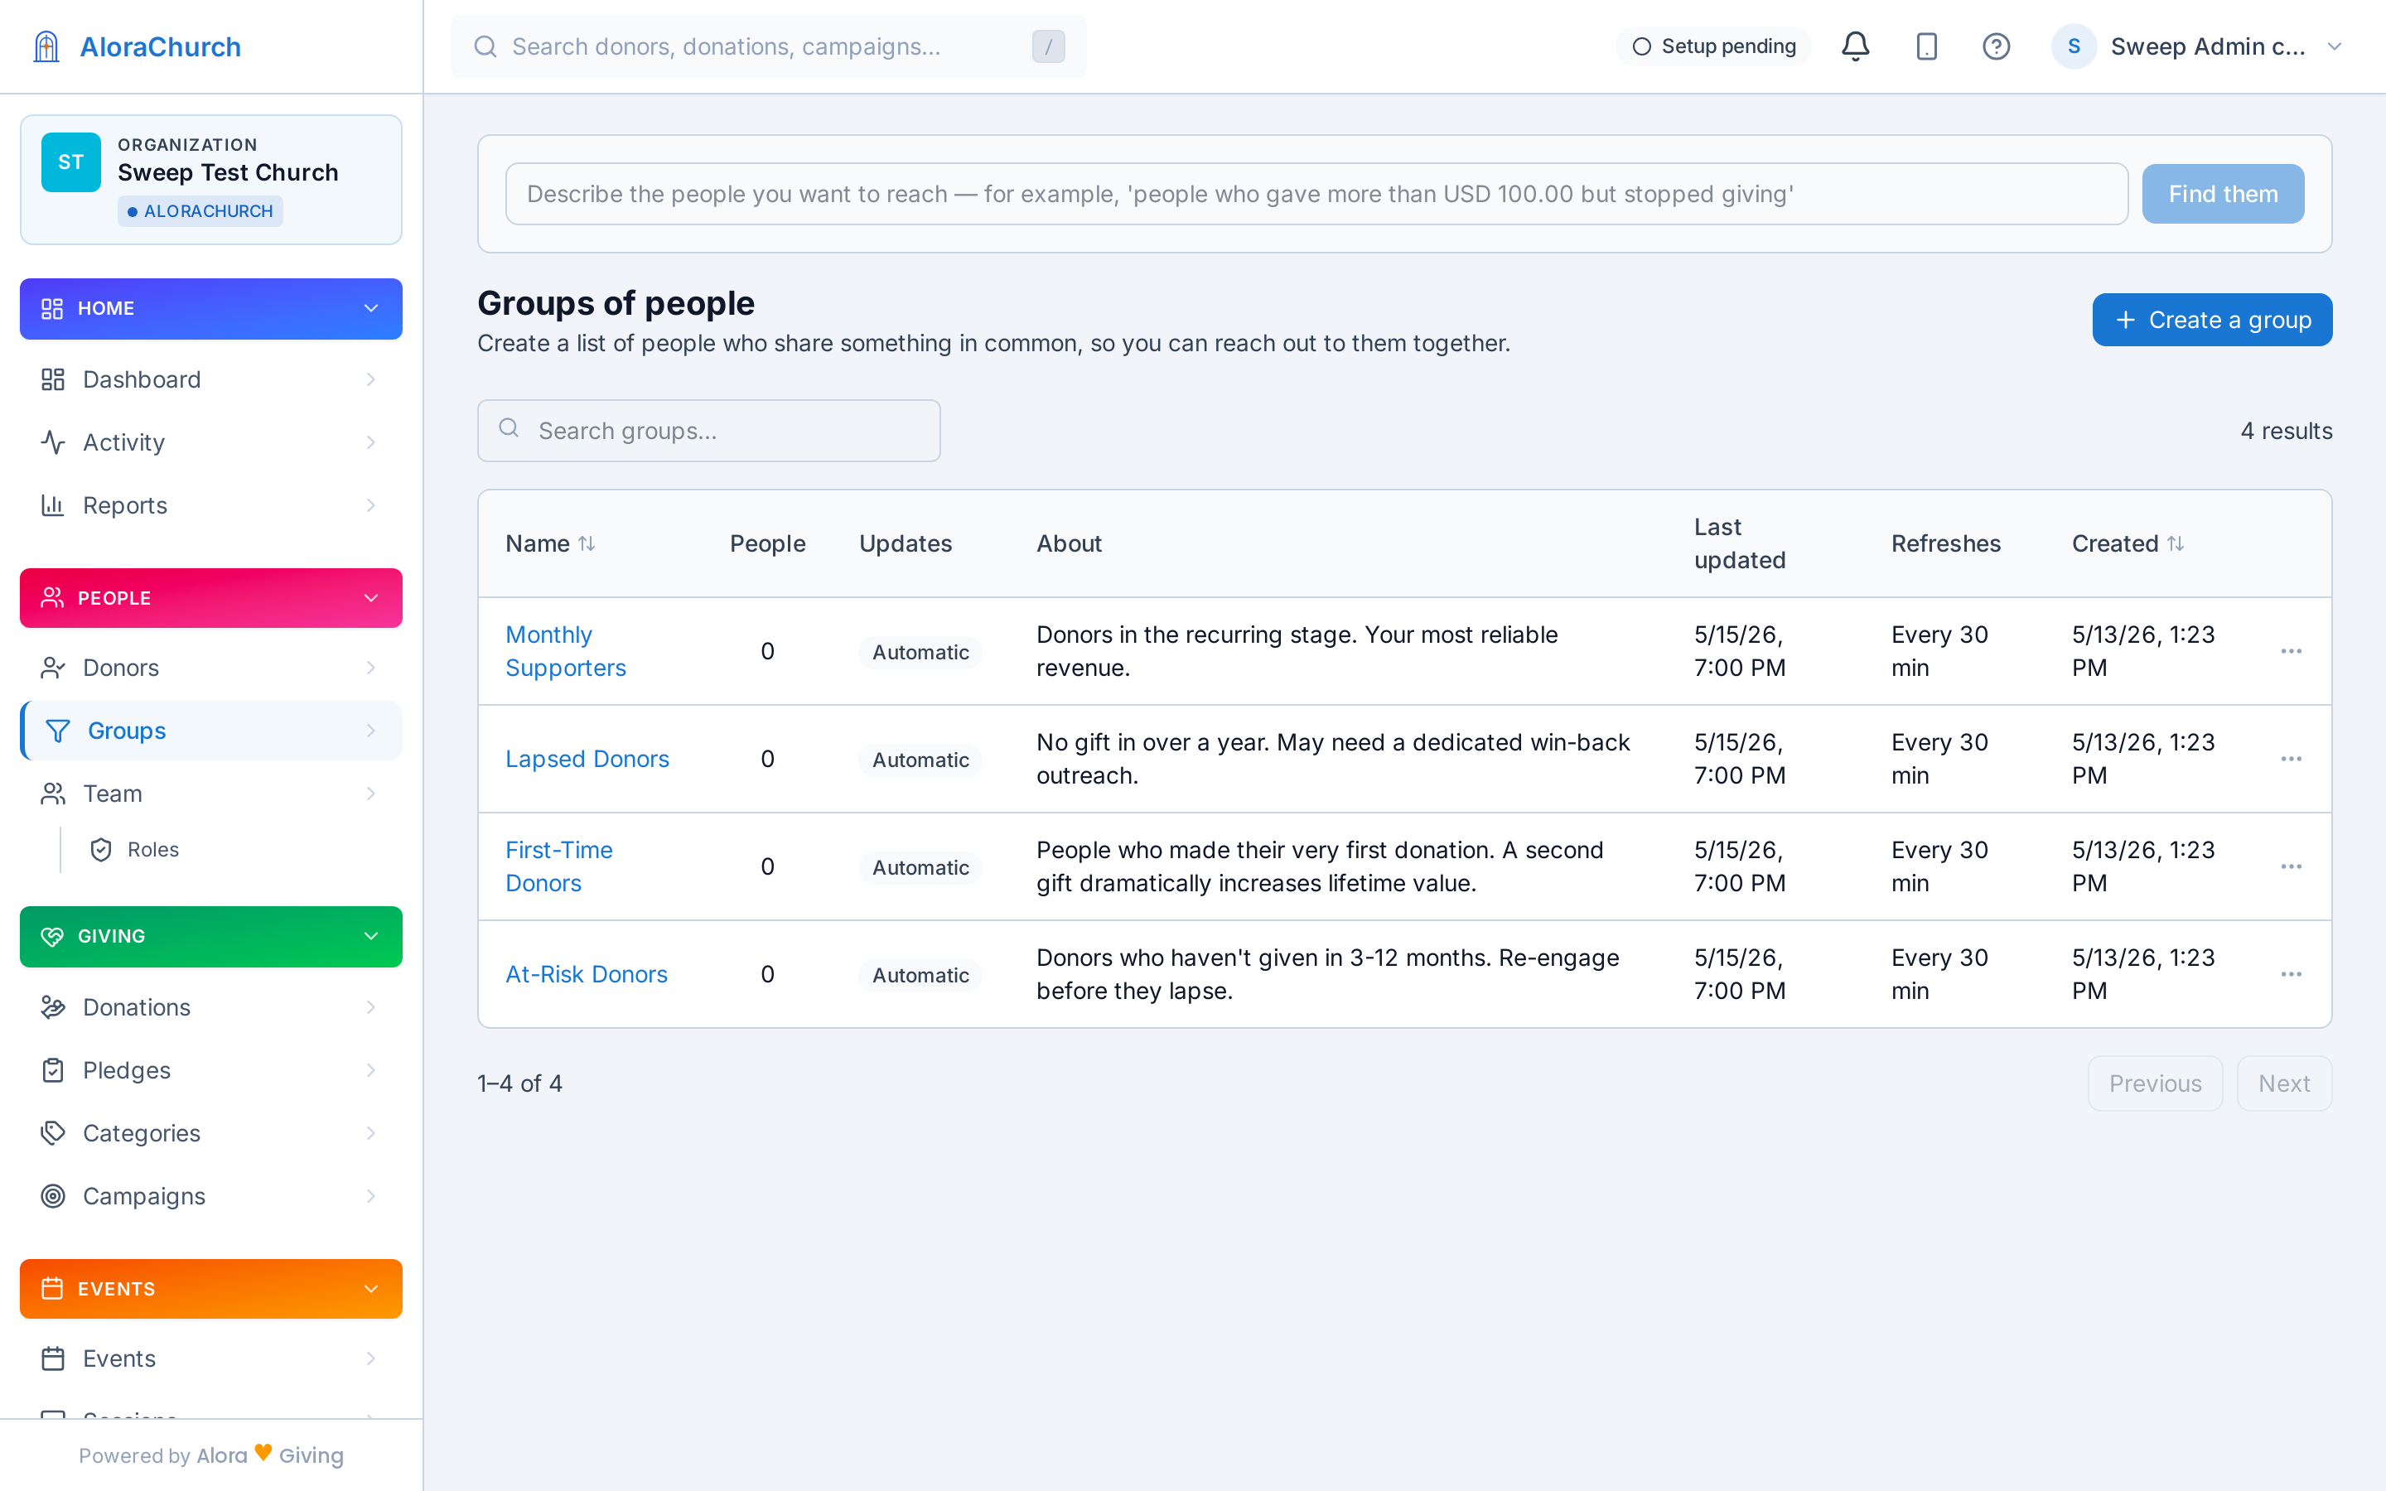Expand the Dashboard chevron

[370, 379]
